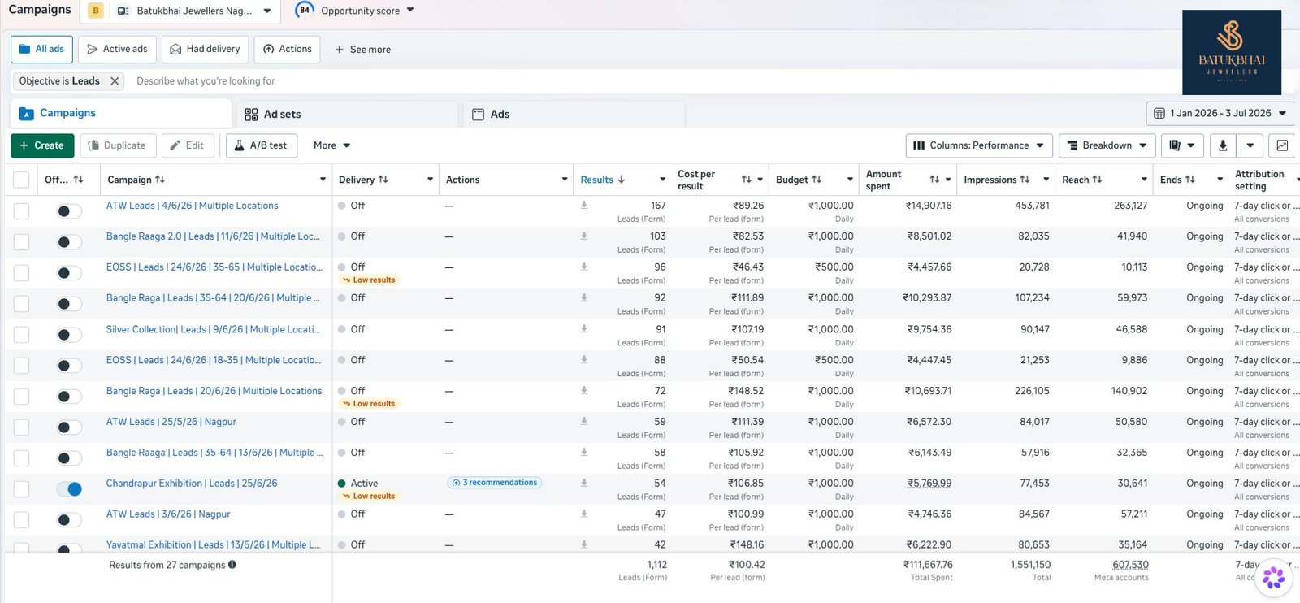Sort by the Results column arrow
Viewport: 1300px width, 603px height.
(x=622, y=180)
